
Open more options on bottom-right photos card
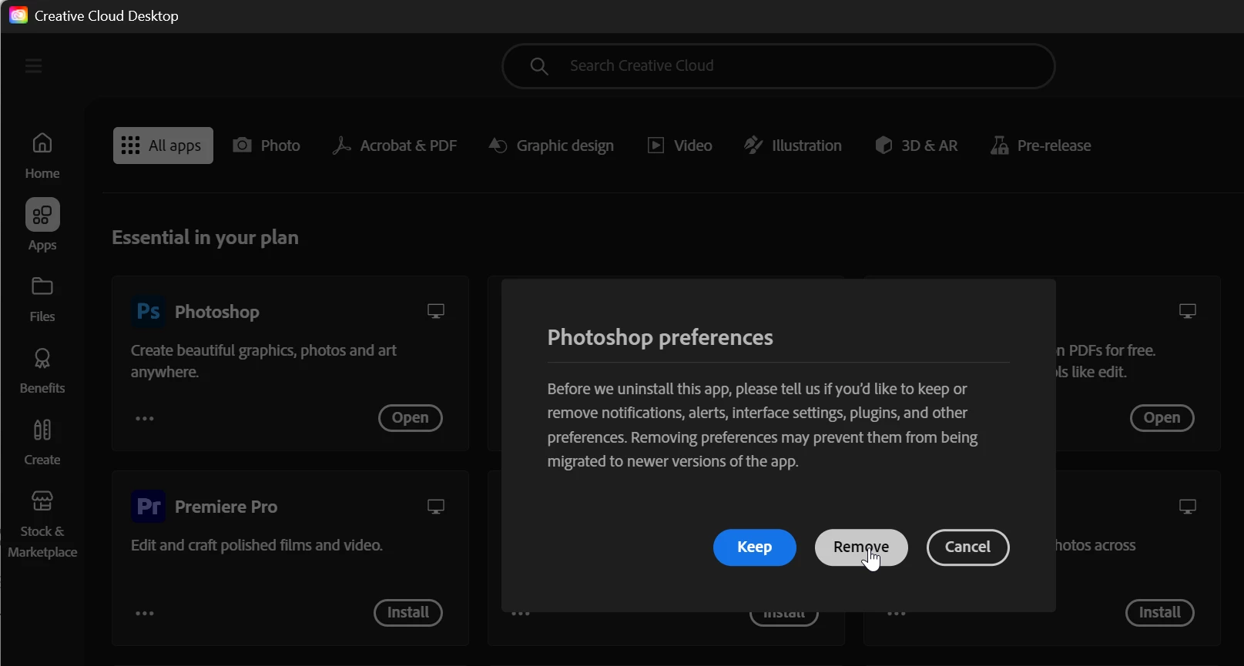897,614
